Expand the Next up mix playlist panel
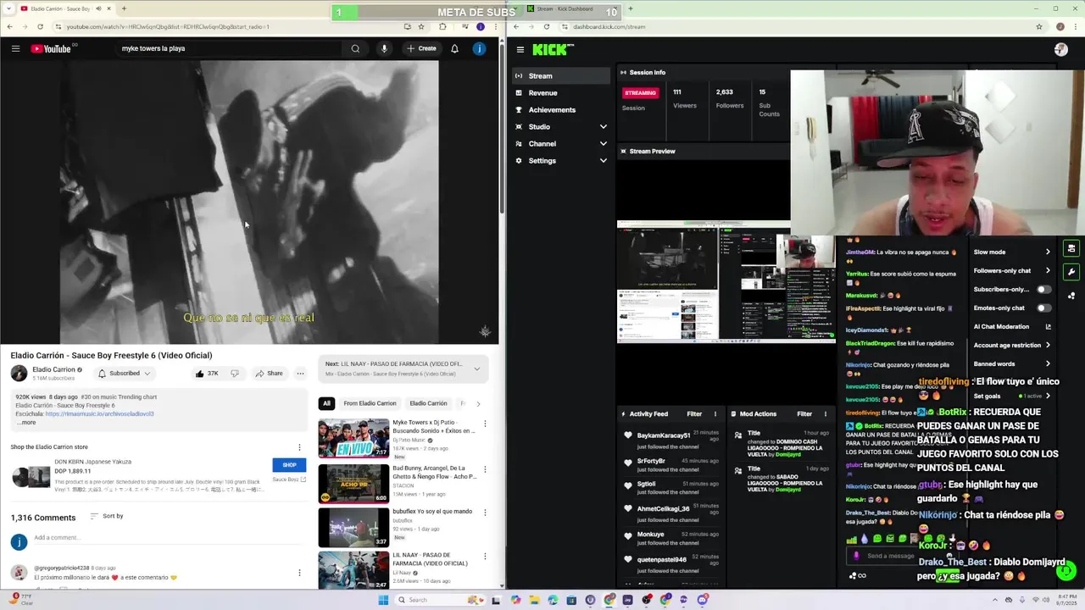The width and height of the screenshot is (1085, 610). pyautogui.click(x=477, y=369)
